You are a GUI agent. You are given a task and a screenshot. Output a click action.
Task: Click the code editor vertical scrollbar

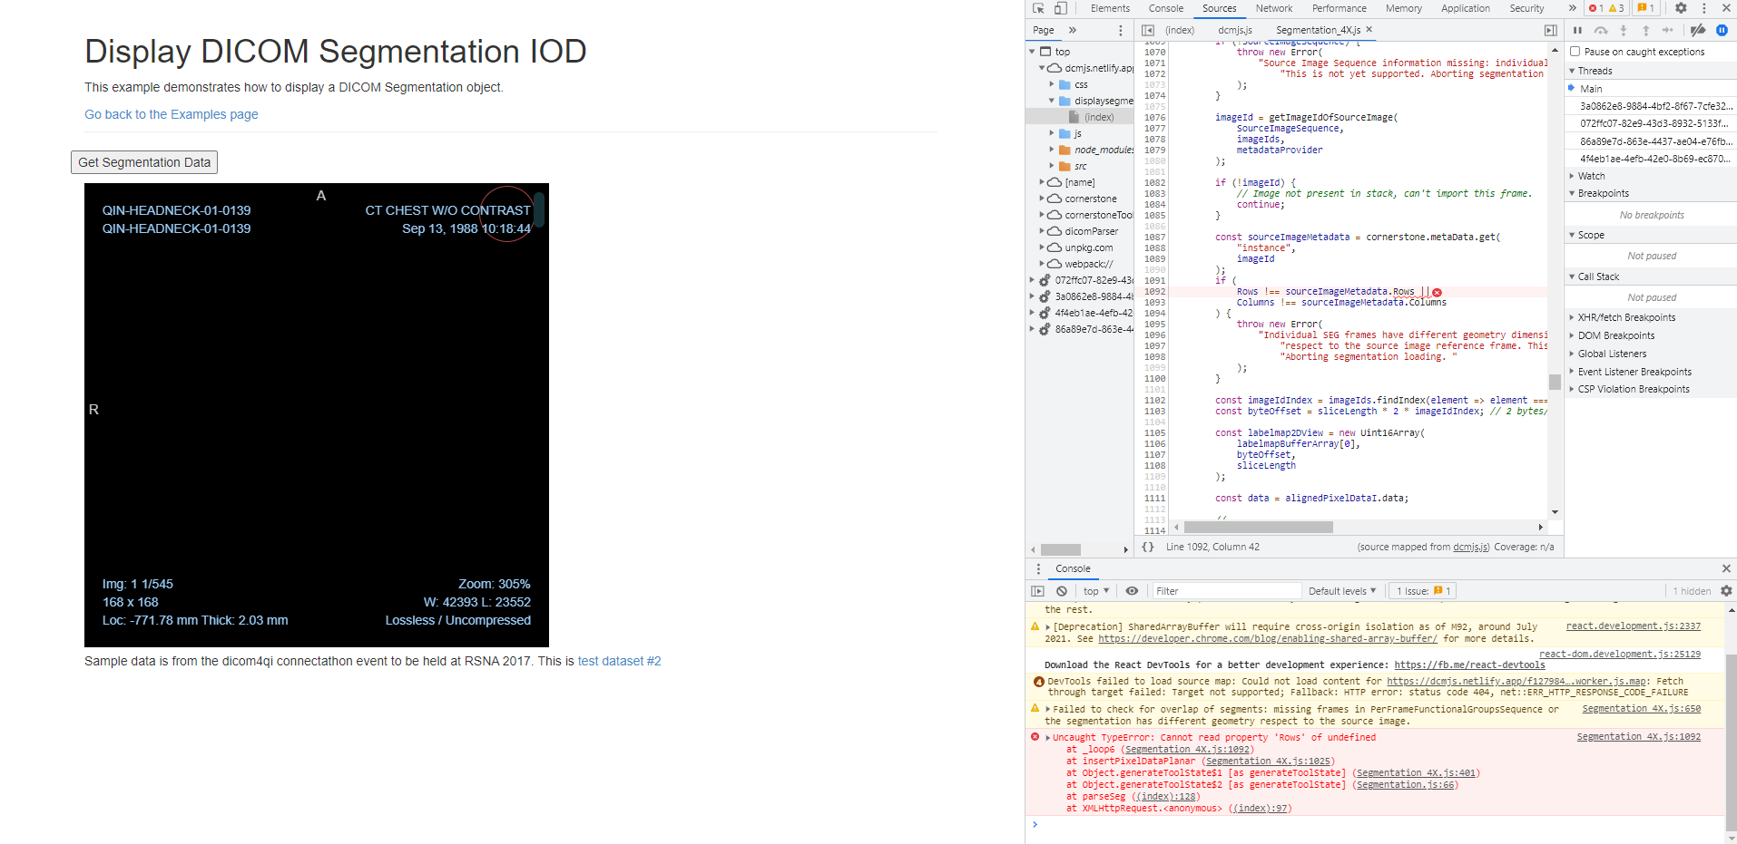1555,382
